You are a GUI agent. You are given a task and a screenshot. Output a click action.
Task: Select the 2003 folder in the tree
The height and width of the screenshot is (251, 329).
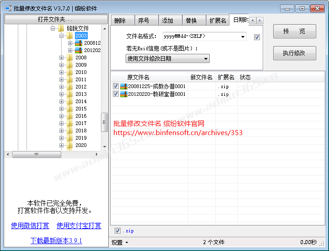[81, 36]
